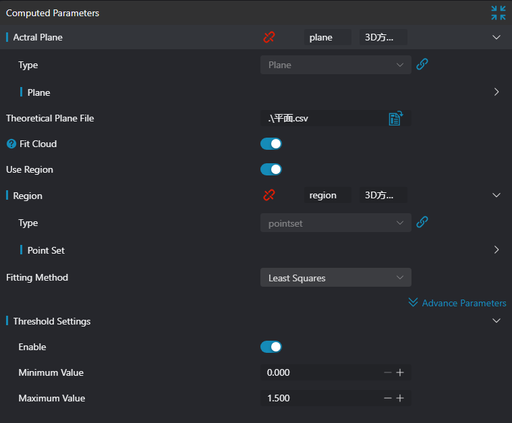Open Advance Parameters link
512x423 pixels.
[x=464, y=303]
